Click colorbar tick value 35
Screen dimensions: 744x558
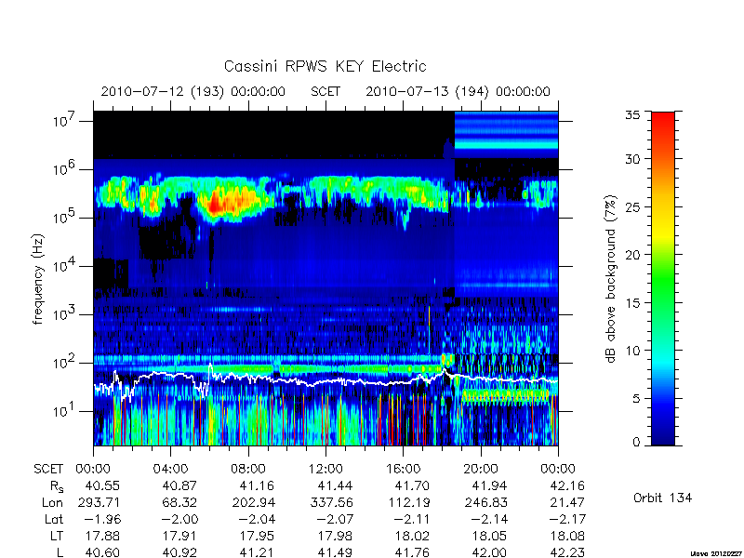click(633, 114)
